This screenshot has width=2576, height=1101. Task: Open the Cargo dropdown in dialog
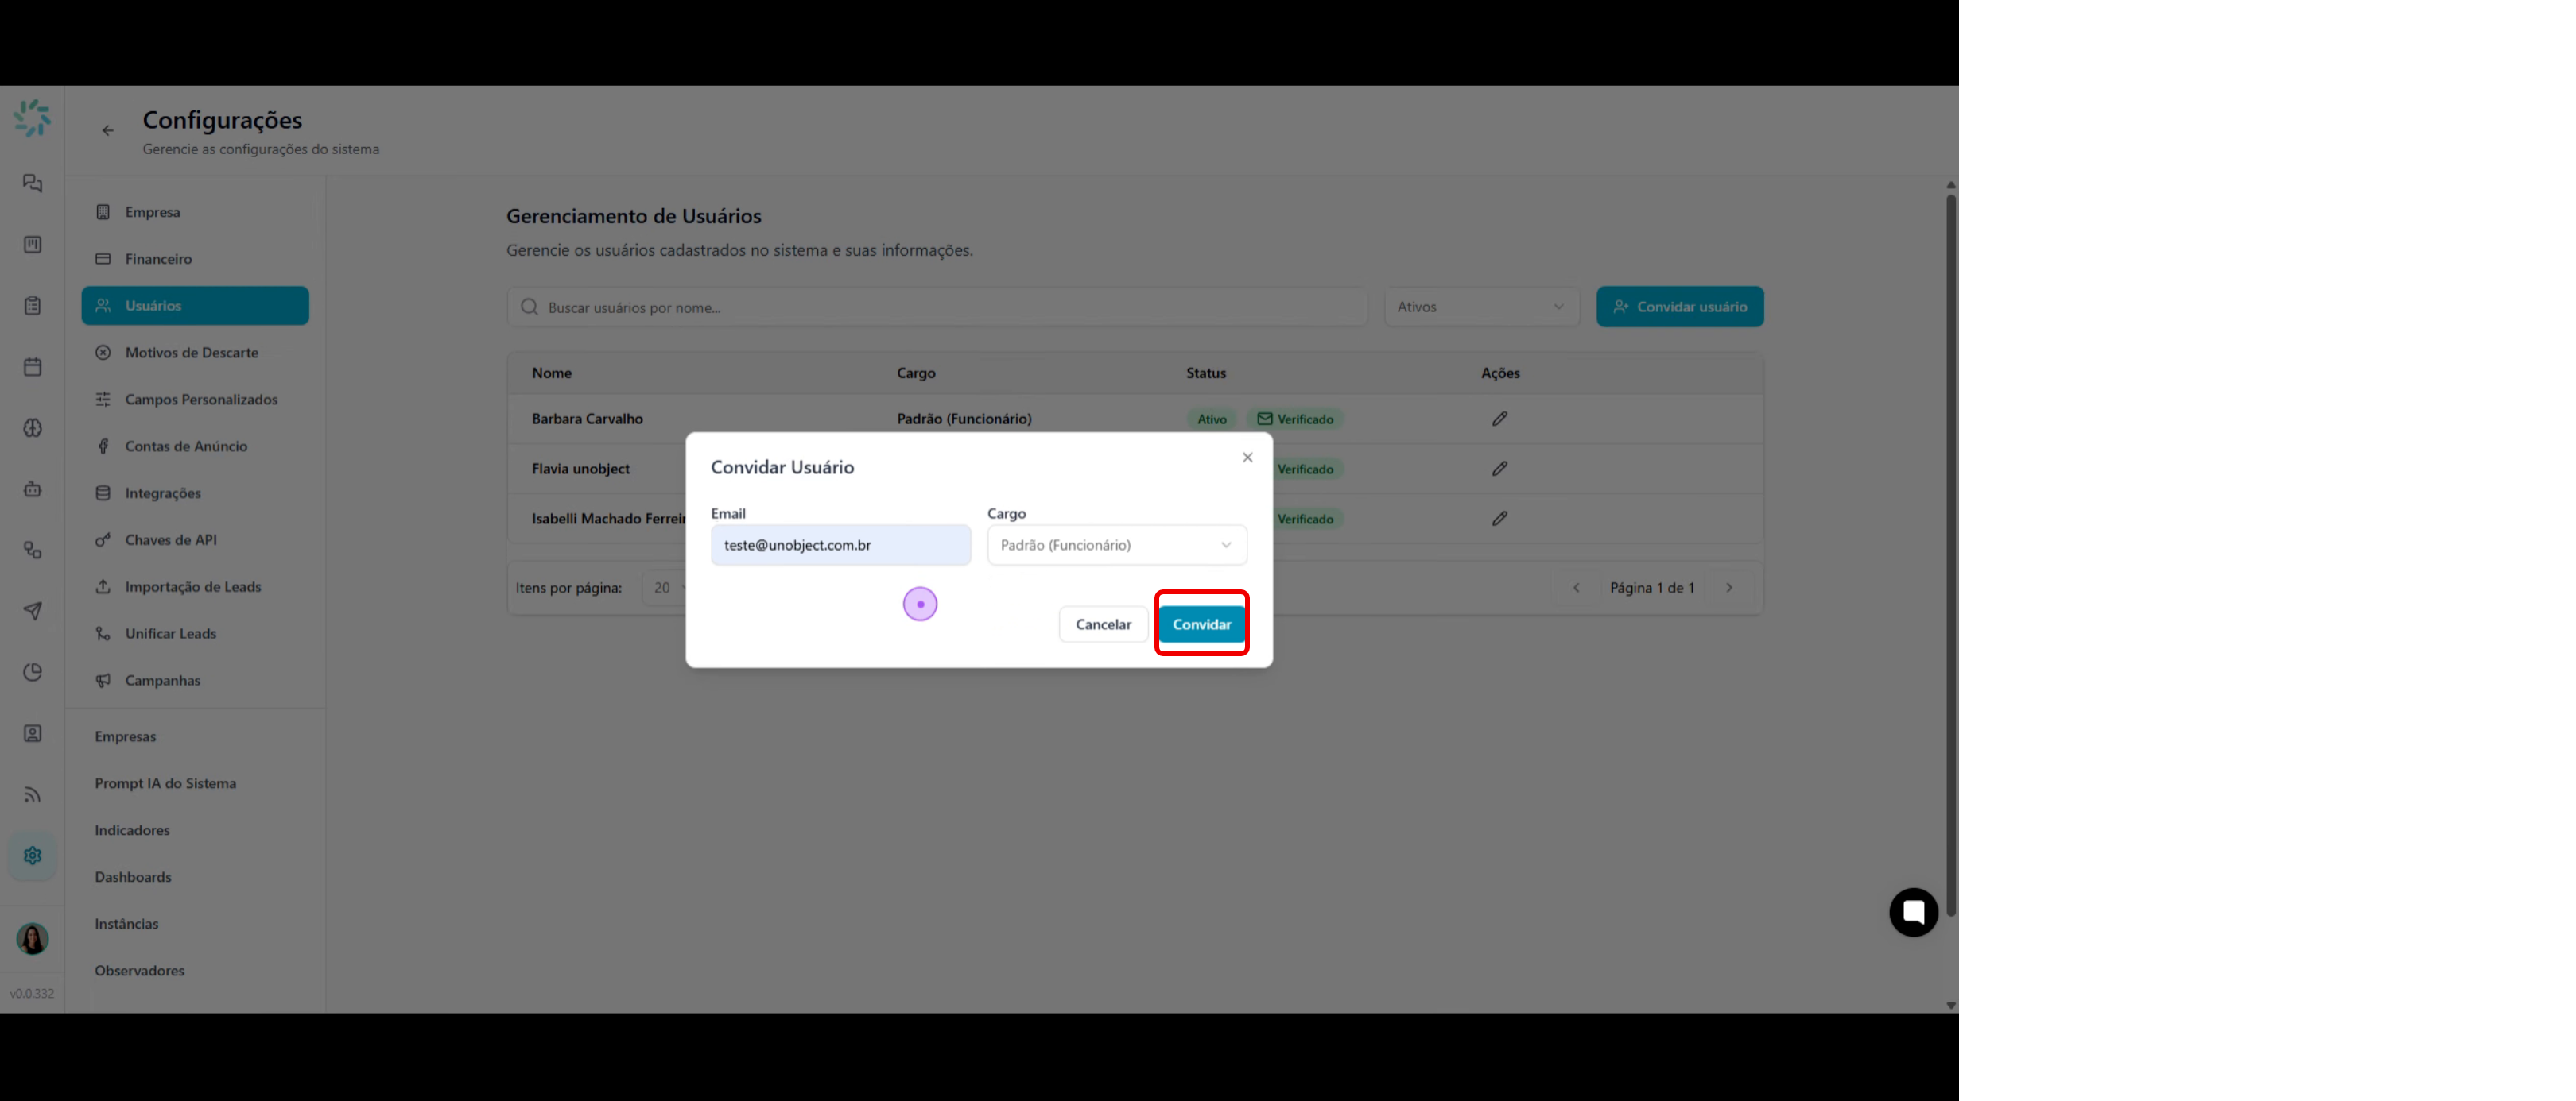pos(1116,544)
